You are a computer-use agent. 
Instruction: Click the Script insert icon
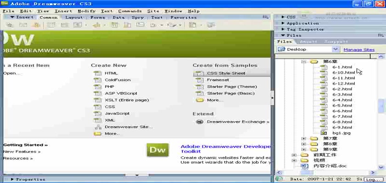click(172, 25)
